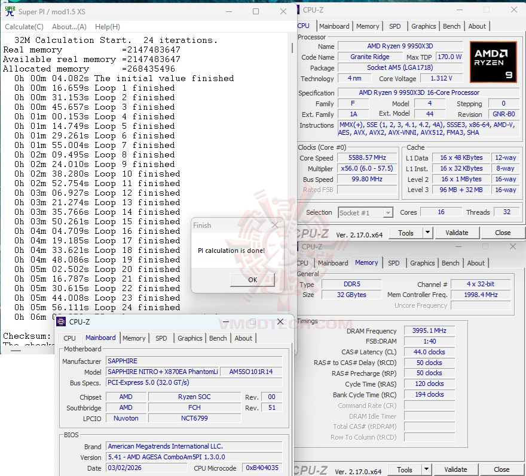Click the Level 3 cache value 96 MB + 32 MB

click(x=461, y=190)
